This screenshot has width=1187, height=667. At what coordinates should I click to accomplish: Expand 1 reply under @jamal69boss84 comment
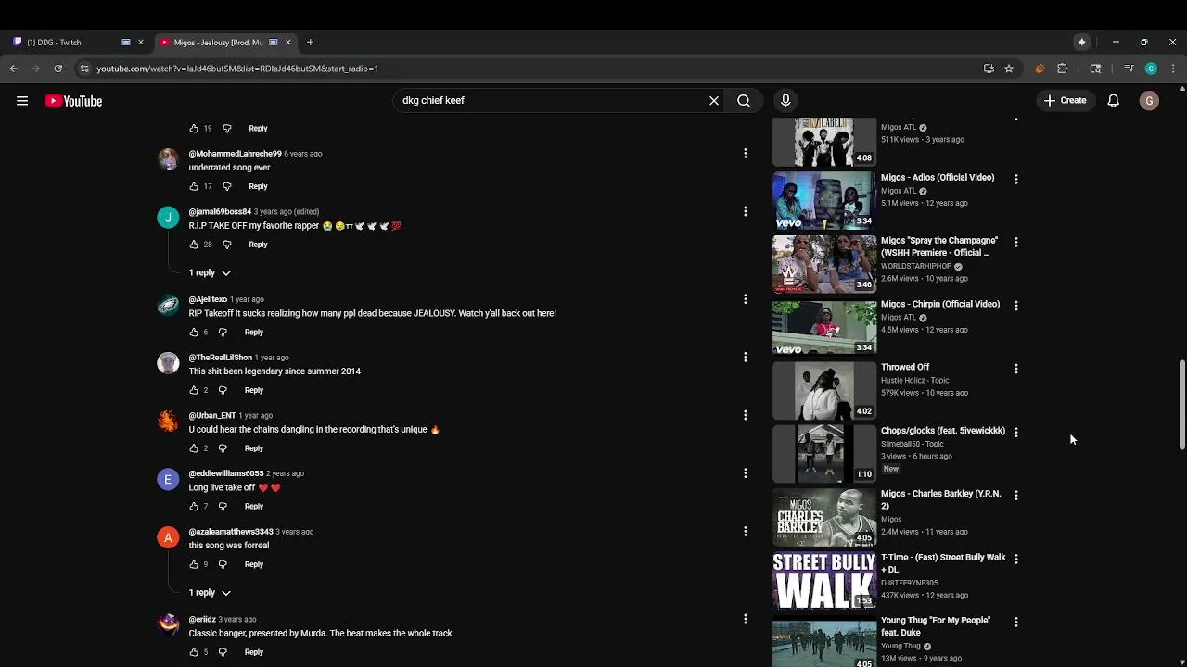(210, 272)
